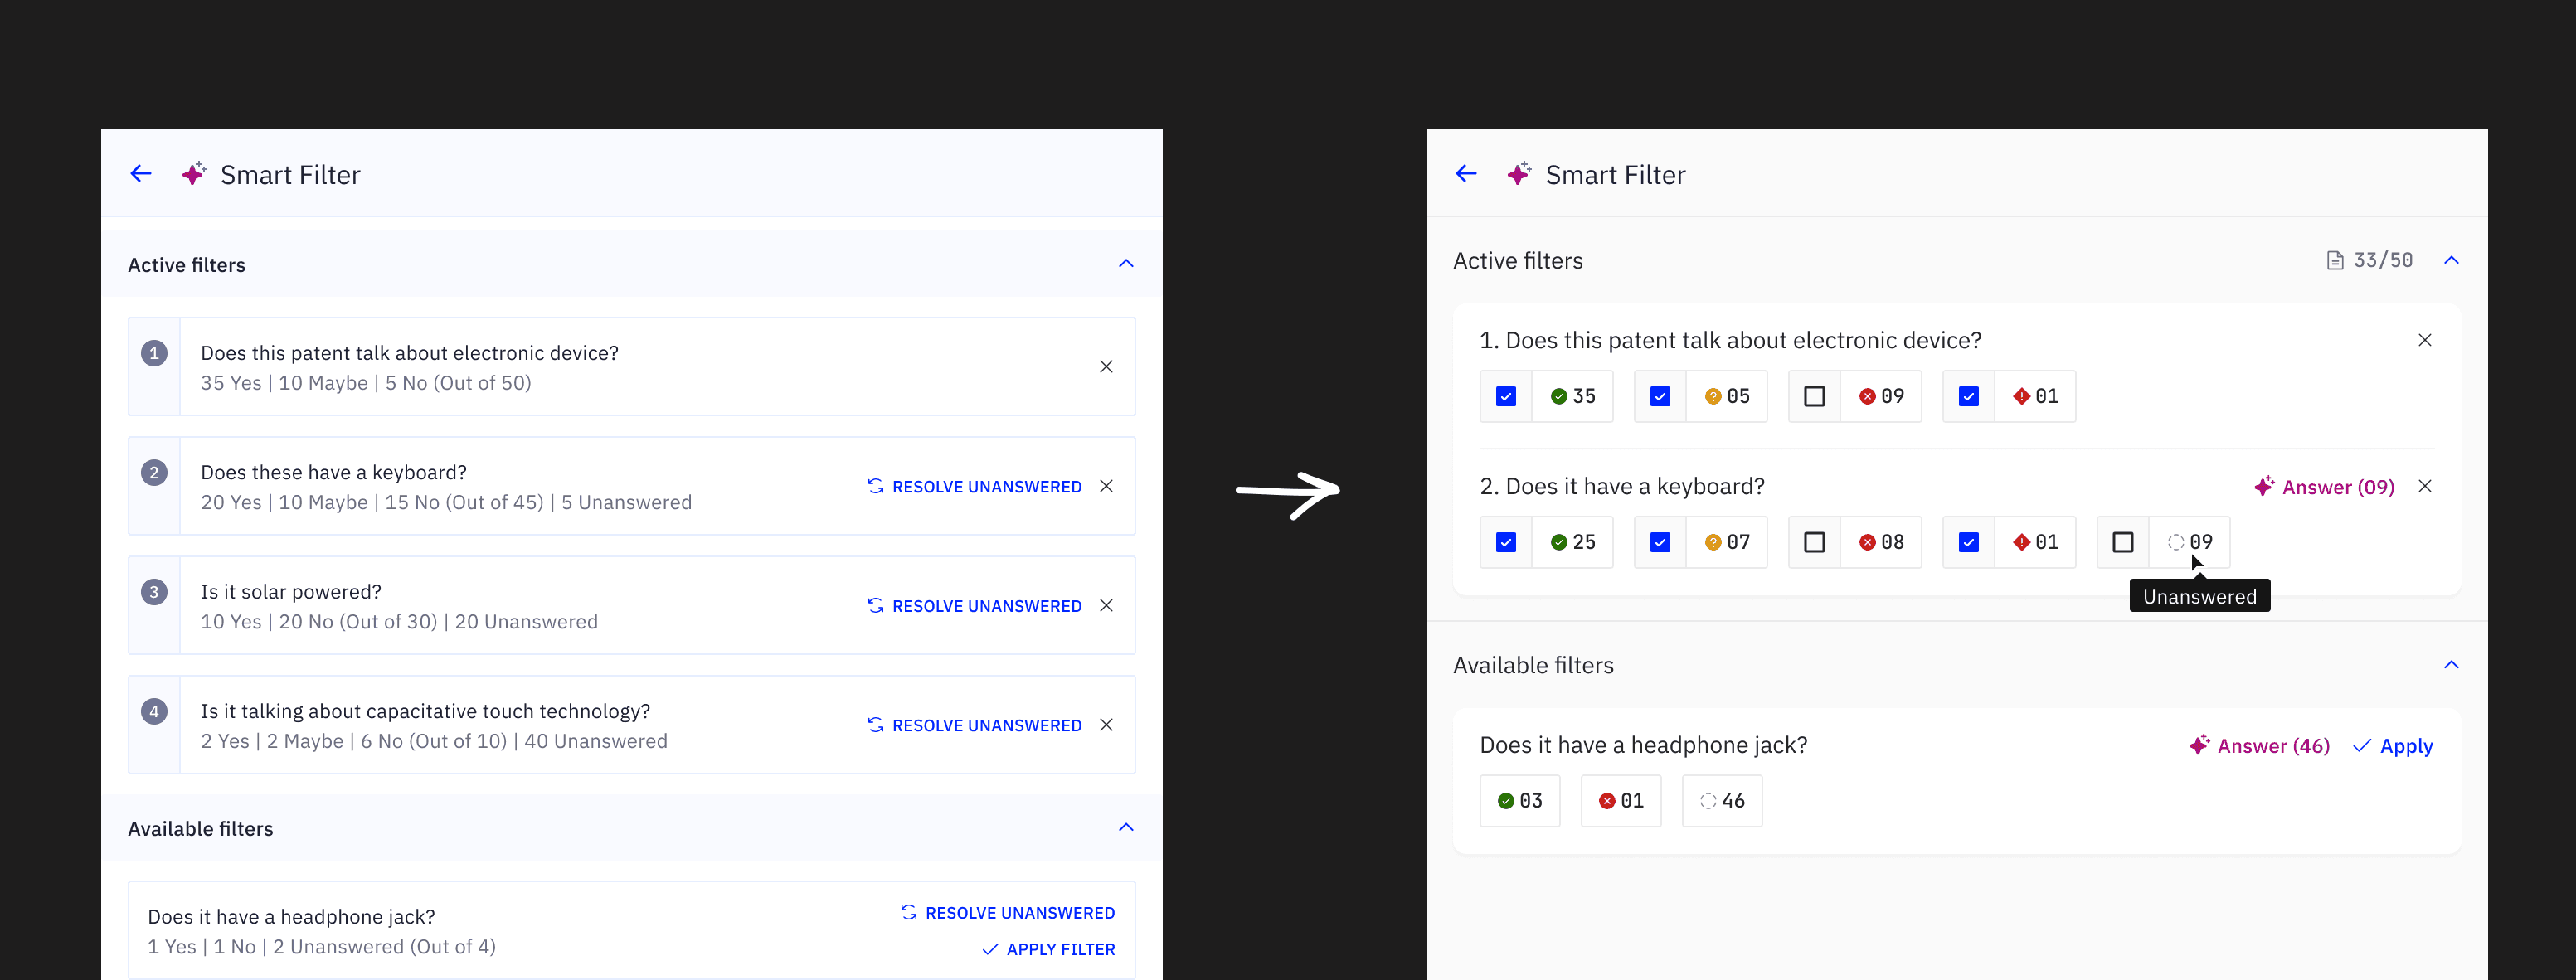This screenshot has width=2576, height=980.
Task: Remove the capacitive touch technology filter
Action: 1106,725
